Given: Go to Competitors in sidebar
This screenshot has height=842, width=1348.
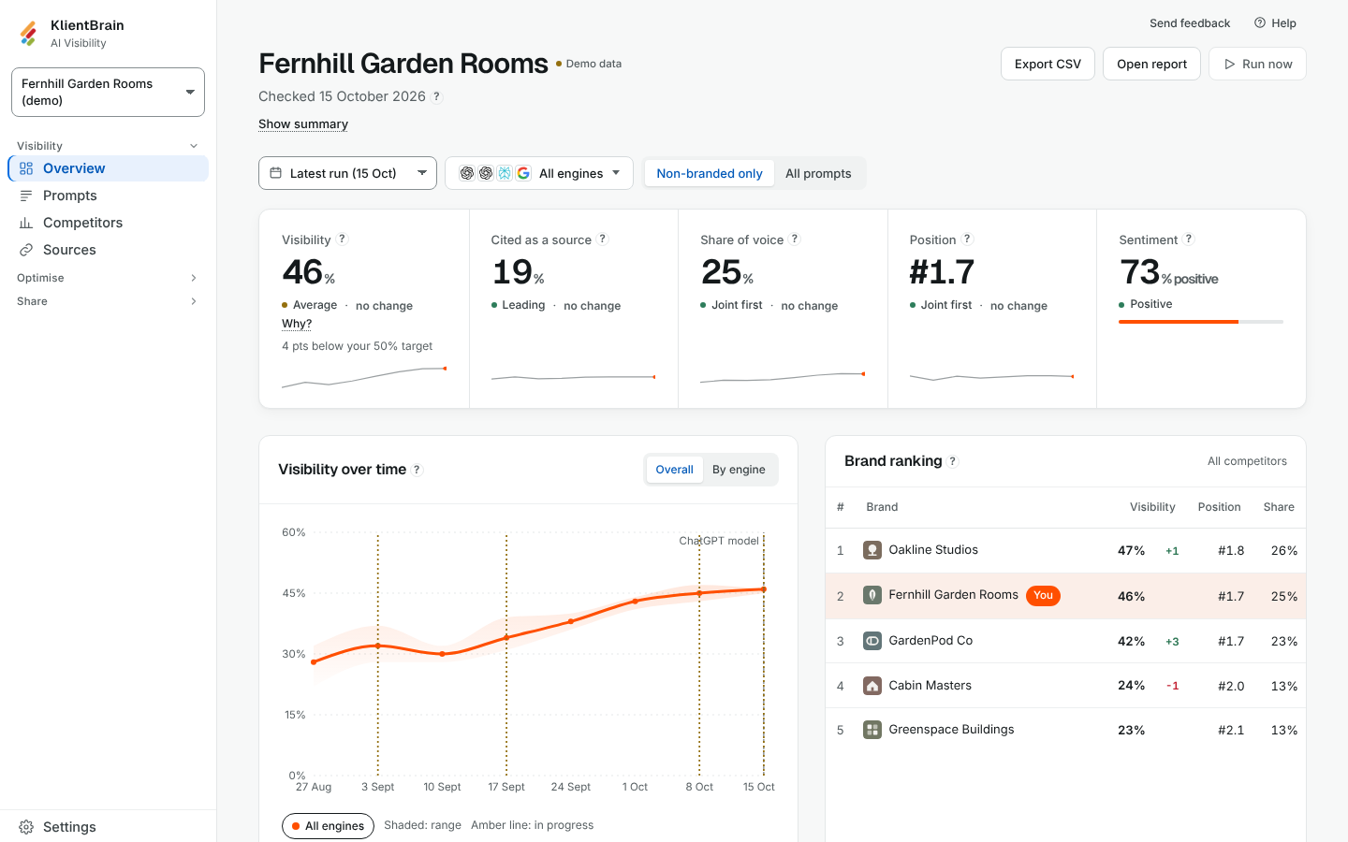Looking at the screenshot, I should pyautogui.click(x=108, y=223).
